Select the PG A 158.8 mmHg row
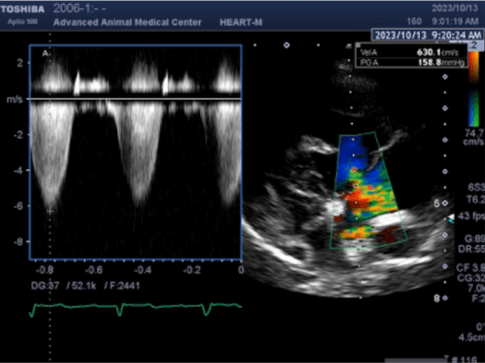 tap(411, 62)
